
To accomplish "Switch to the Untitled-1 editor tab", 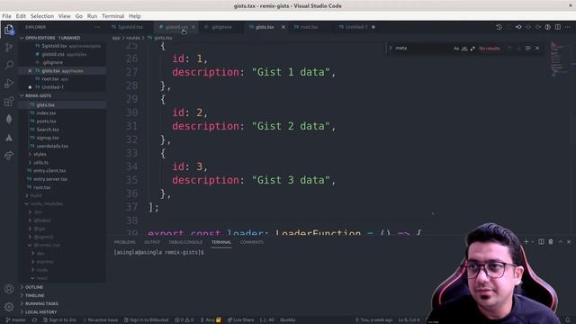I will (356, 27).
